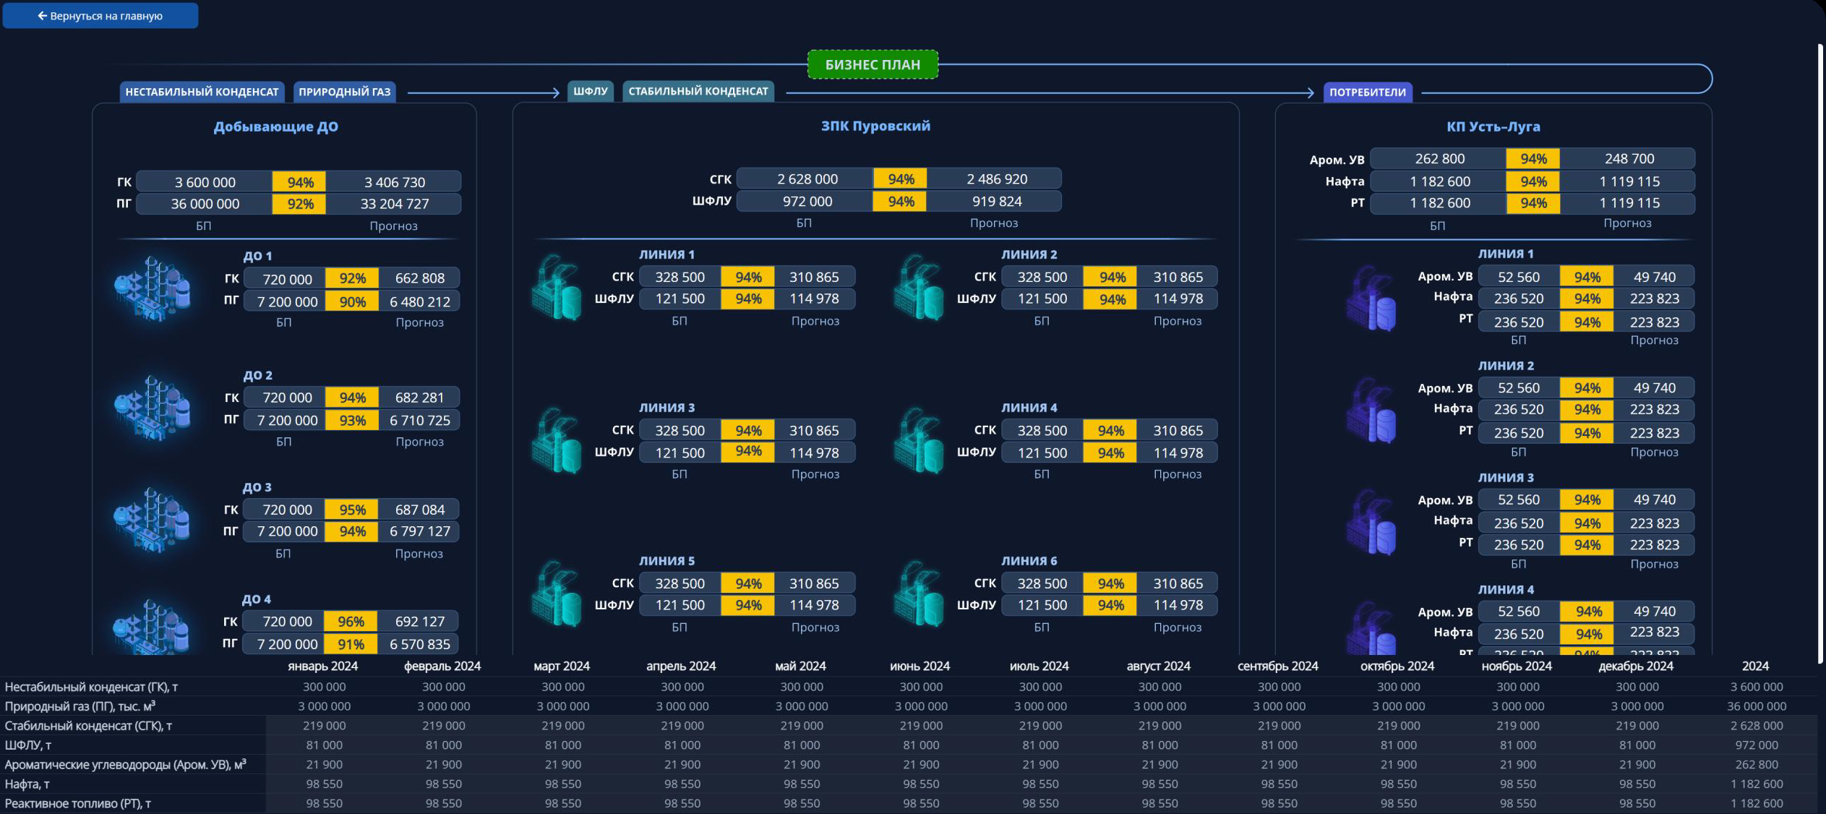Click ДО 1 ПГ 90% yellow indicator
1826x814 pixels.
(352, 301)
